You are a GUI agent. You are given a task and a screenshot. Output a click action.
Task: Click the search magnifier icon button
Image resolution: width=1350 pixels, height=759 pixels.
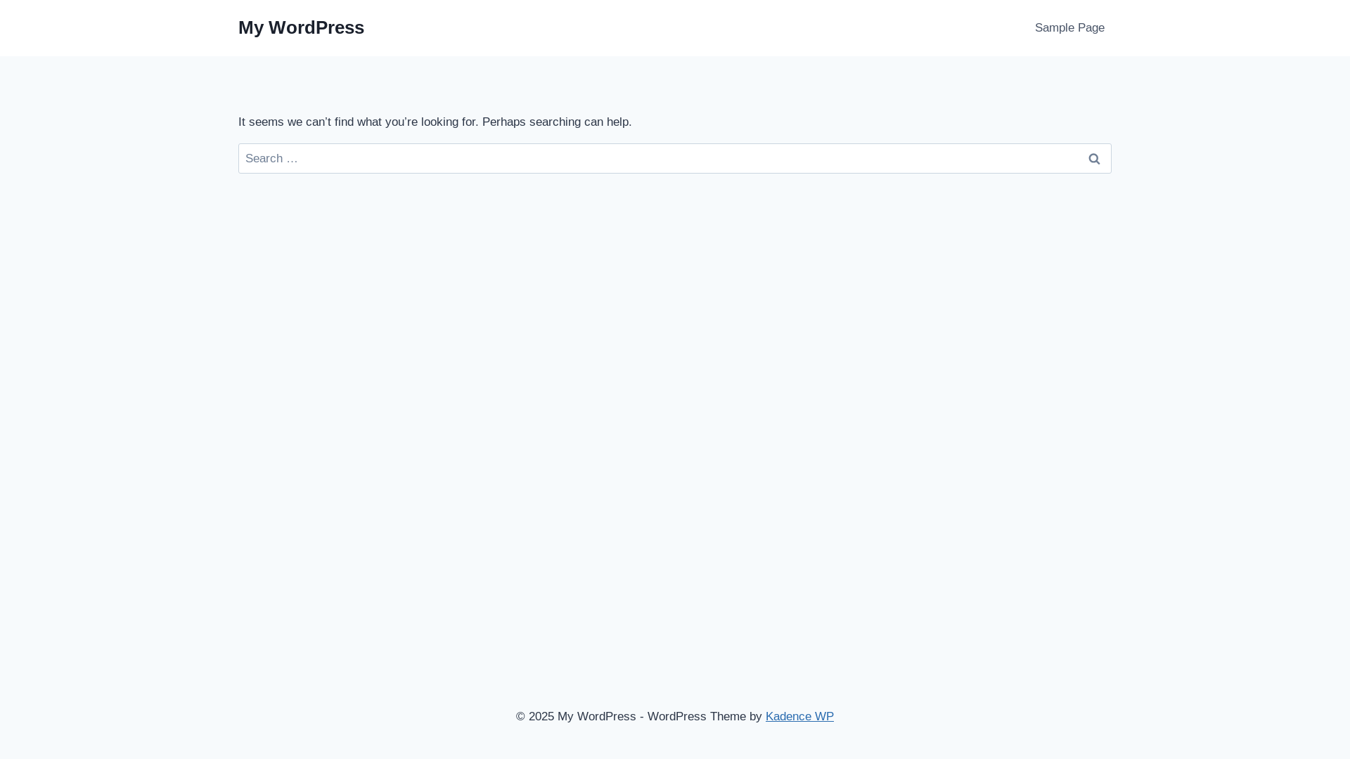click(x=1093, y=159)
